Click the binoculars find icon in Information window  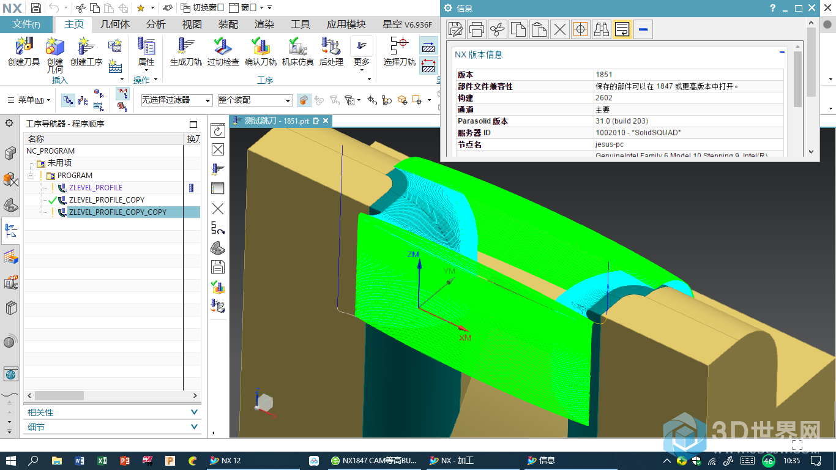click(602, 29)
